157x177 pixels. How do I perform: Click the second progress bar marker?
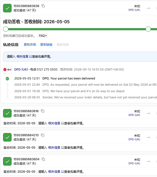pyautogui.click(x=148, y=29)
